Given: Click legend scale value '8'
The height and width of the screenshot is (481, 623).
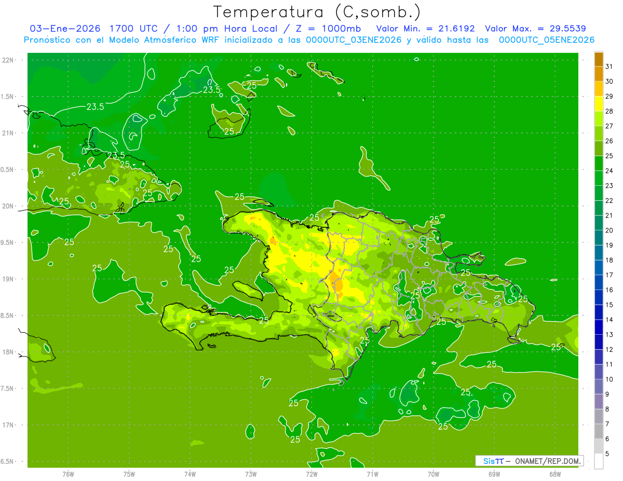Looking at the screenshot, I should point(607,409).
